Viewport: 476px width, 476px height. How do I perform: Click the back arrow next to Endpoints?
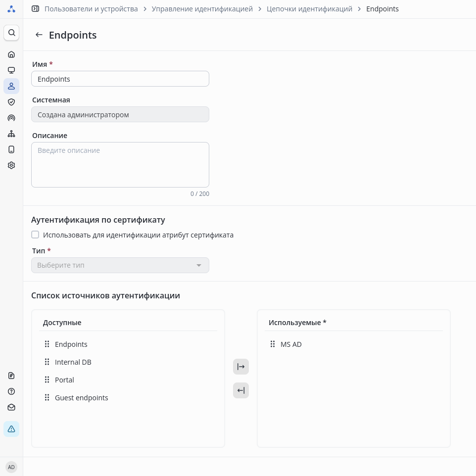[x=39, y=35]
